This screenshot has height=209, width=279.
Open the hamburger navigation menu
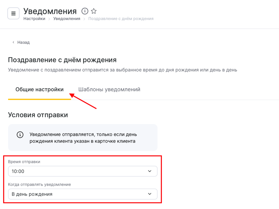tap(13, 13)
